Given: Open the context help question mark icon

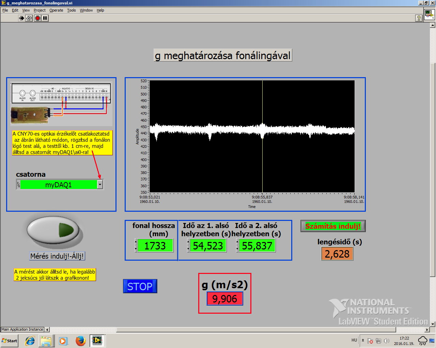Looking at the screenshot, I should (419, 18).
